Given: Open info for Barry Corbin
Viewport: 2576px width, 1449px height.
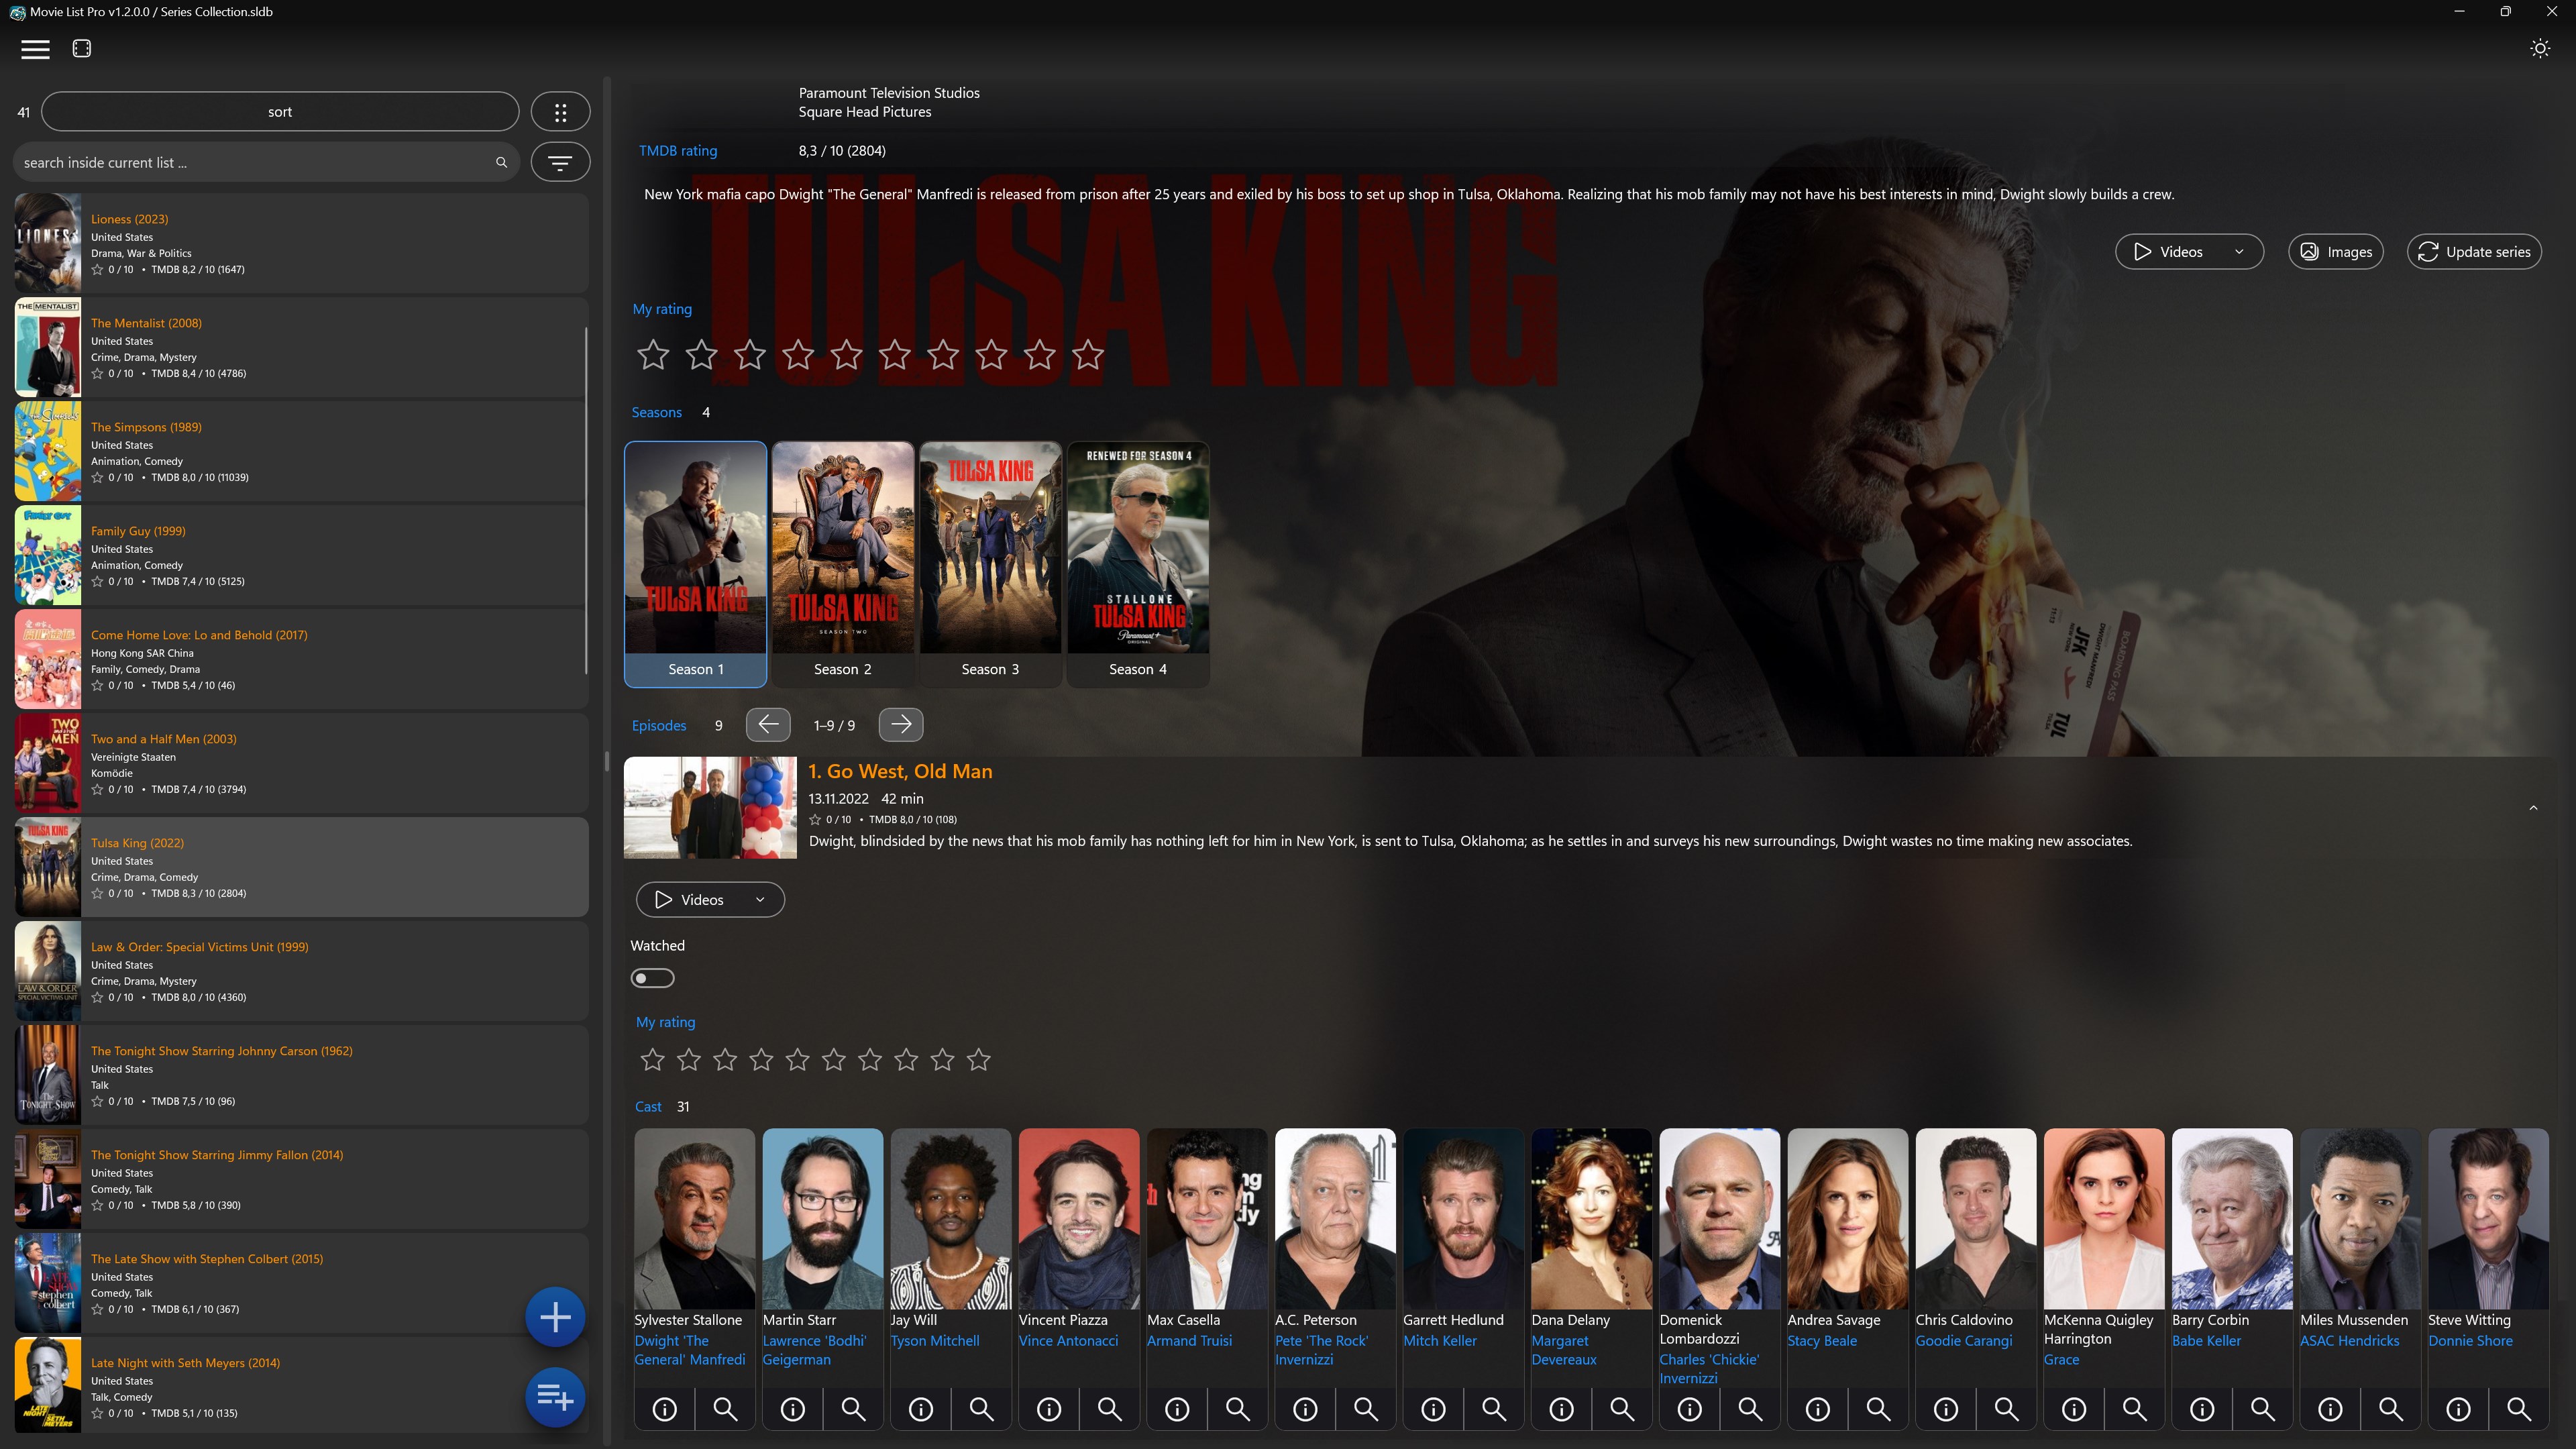Looking at the screenshot, I should 2202,1409.
